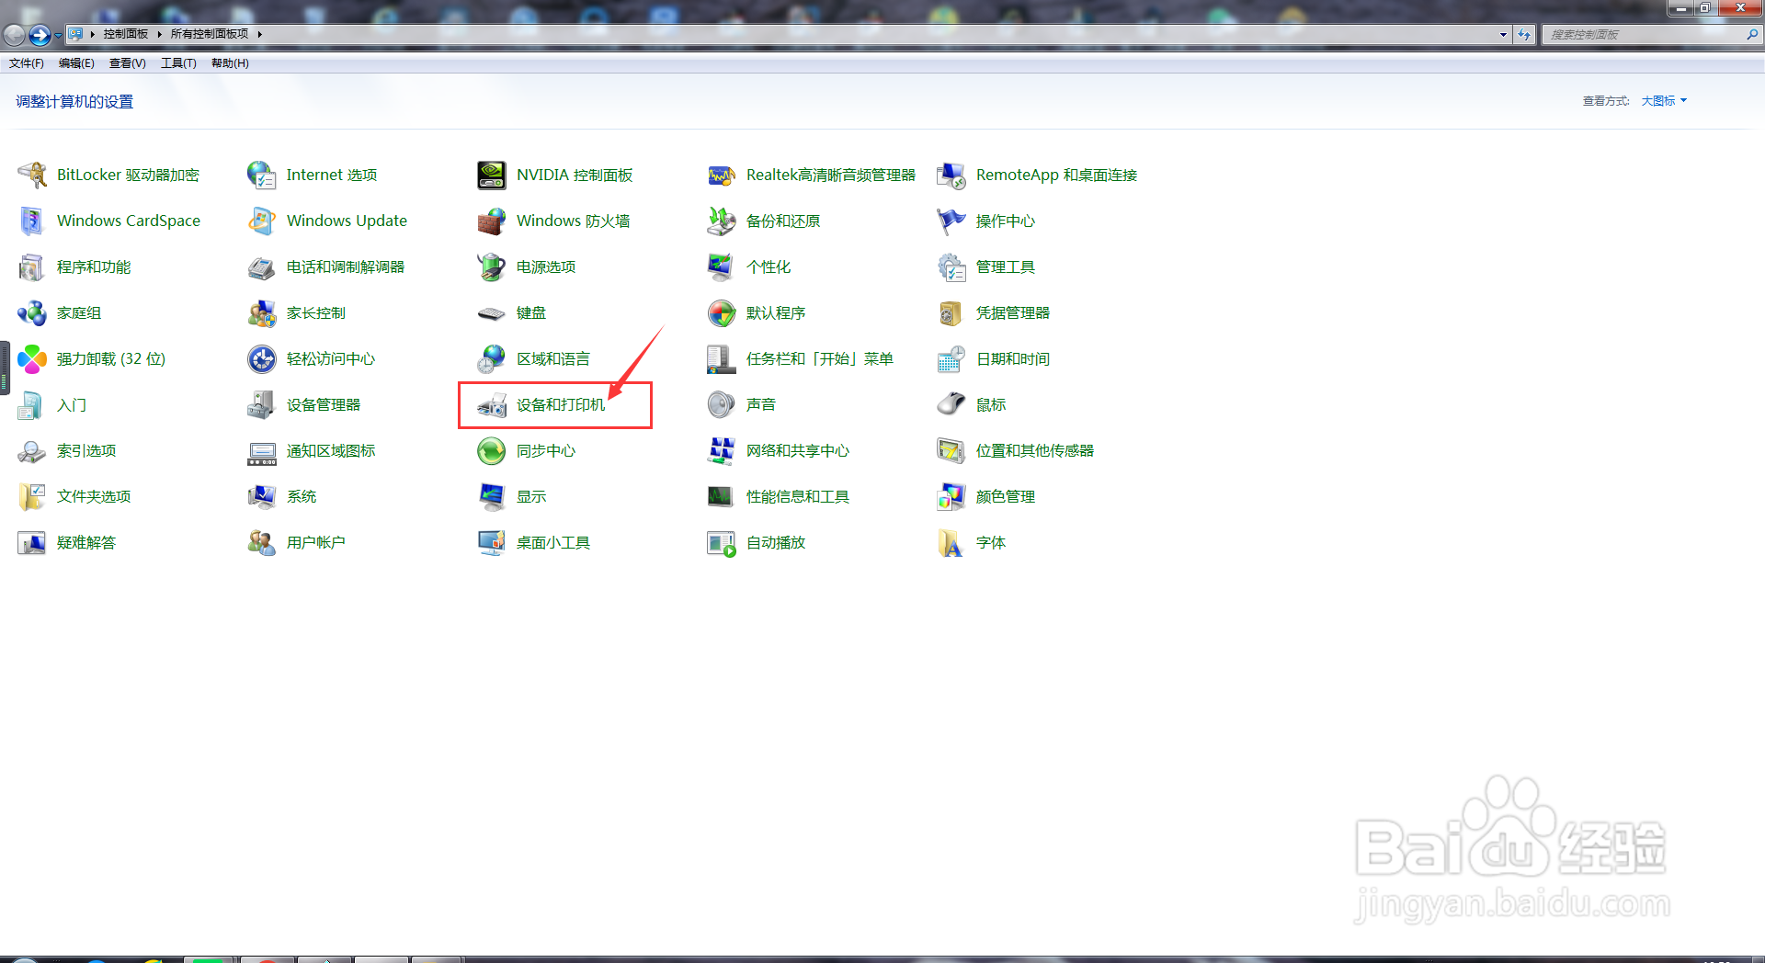Viewport: 1765px width, 963px height.
Task: Open the 备份和还原 backup icon
Action: coord(722,221)
